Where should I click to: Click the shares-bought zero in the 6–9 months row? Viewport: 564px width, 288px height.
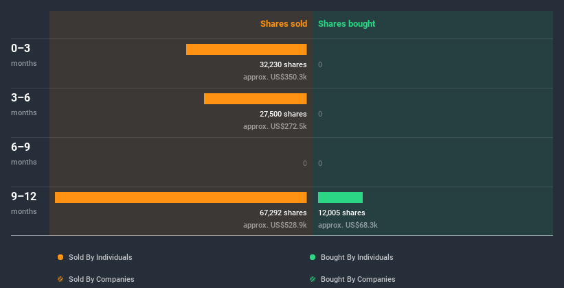[320, 163]
